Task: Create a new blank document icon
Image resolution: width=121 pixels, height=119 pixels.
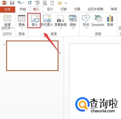Action: click(52, 3)
